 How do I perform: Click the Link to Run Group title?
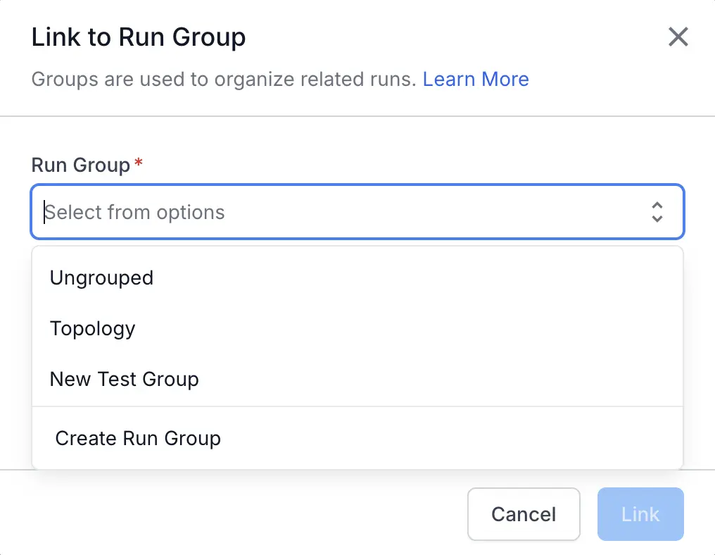click(x=138, y=37)
